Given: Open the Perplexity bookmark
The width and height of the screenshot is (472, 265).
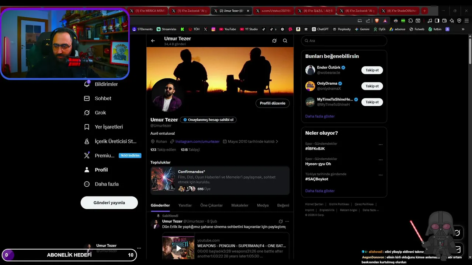Looking at the screenshot, I should 341,29.
